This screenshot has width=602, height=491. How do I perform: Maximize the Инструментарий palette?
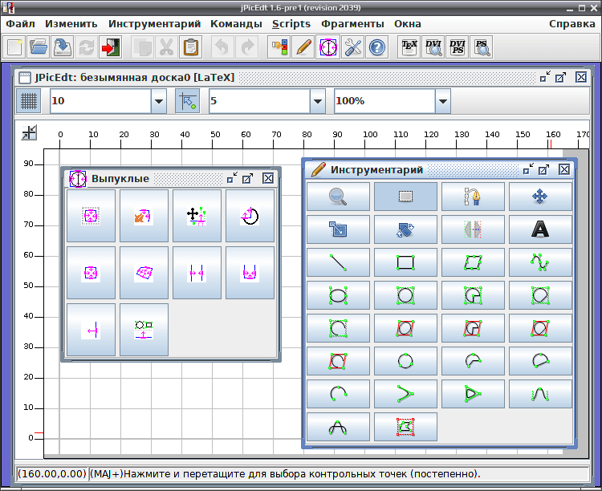[x=543, y=169]
